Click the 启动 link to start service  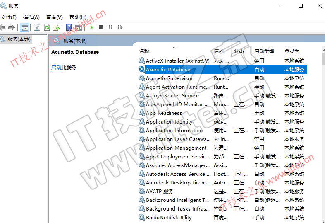(x=56, y=68)
